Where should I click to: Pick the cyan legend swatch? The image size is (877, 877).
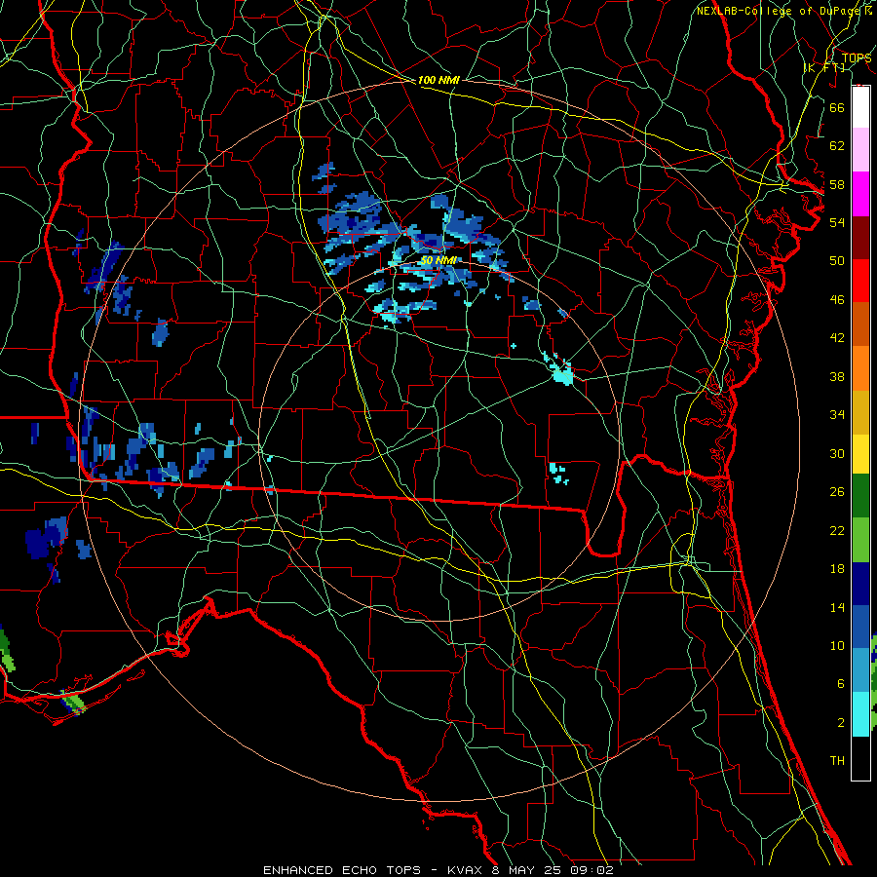tap(860, 714)
